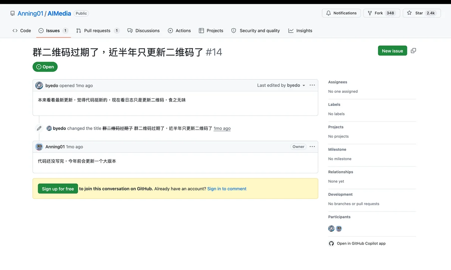Open the three-dot menu on byedo's comment
The width and height of the screenshot is (451, 270).
click(x=312, y=85)
